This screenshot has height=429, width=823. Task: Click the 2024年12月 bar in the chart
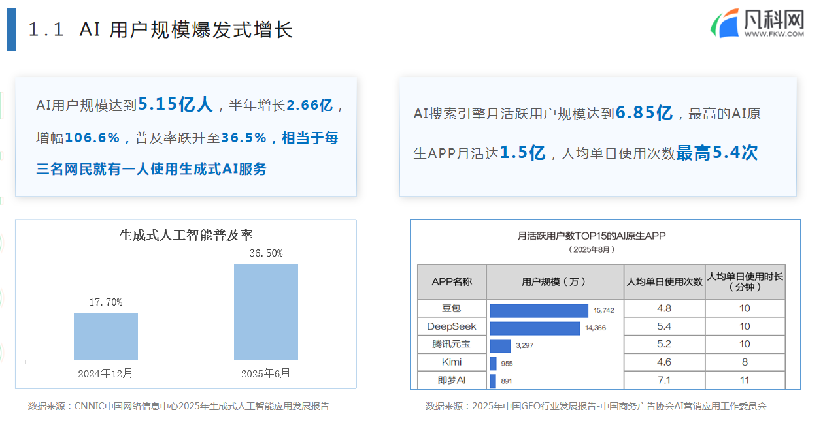click(106, 336)
